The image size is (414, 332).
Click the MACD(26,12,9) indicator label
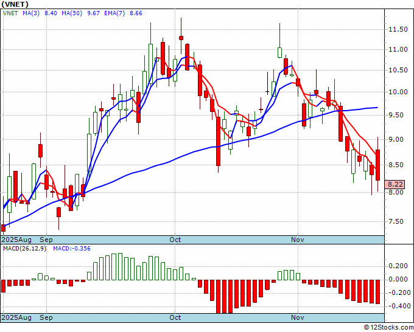coord(24,249)
